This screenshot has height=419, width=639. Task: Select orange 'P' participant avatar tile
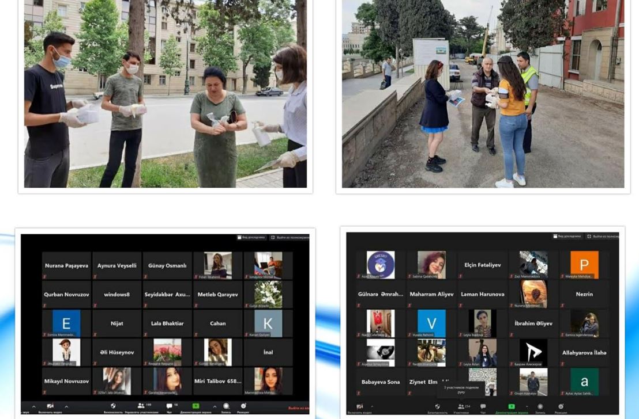pyautogui.click(x=584, y=265)
